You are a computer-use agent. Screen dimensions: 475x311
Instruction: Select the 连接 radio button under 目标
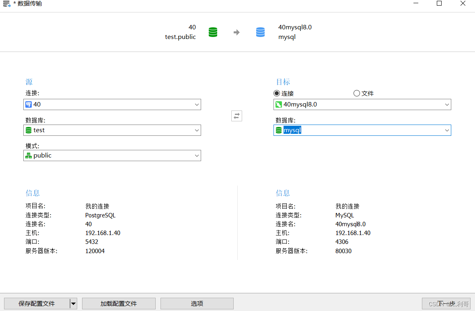277,93
